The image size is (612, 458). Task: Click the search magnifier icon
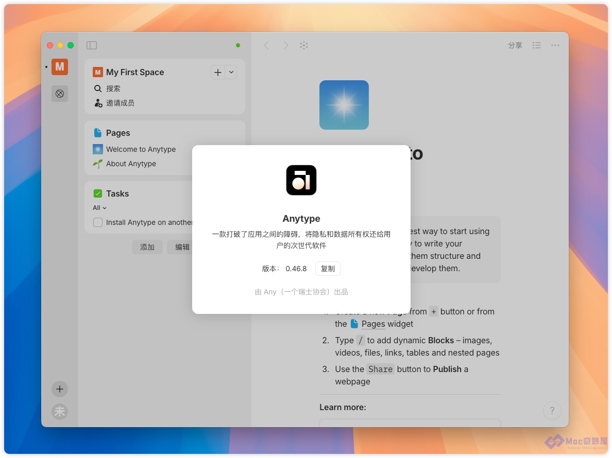tap(98, 89)
